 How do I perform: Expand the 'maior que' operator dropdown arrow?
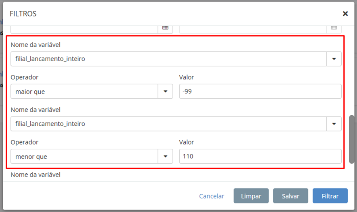pos(165,91)
